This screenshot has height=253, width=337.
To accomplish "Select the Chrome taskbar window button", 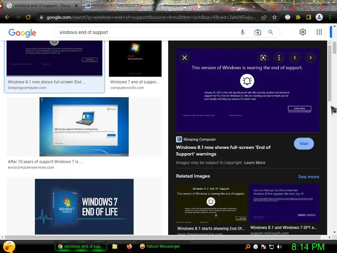I will 81,246.
